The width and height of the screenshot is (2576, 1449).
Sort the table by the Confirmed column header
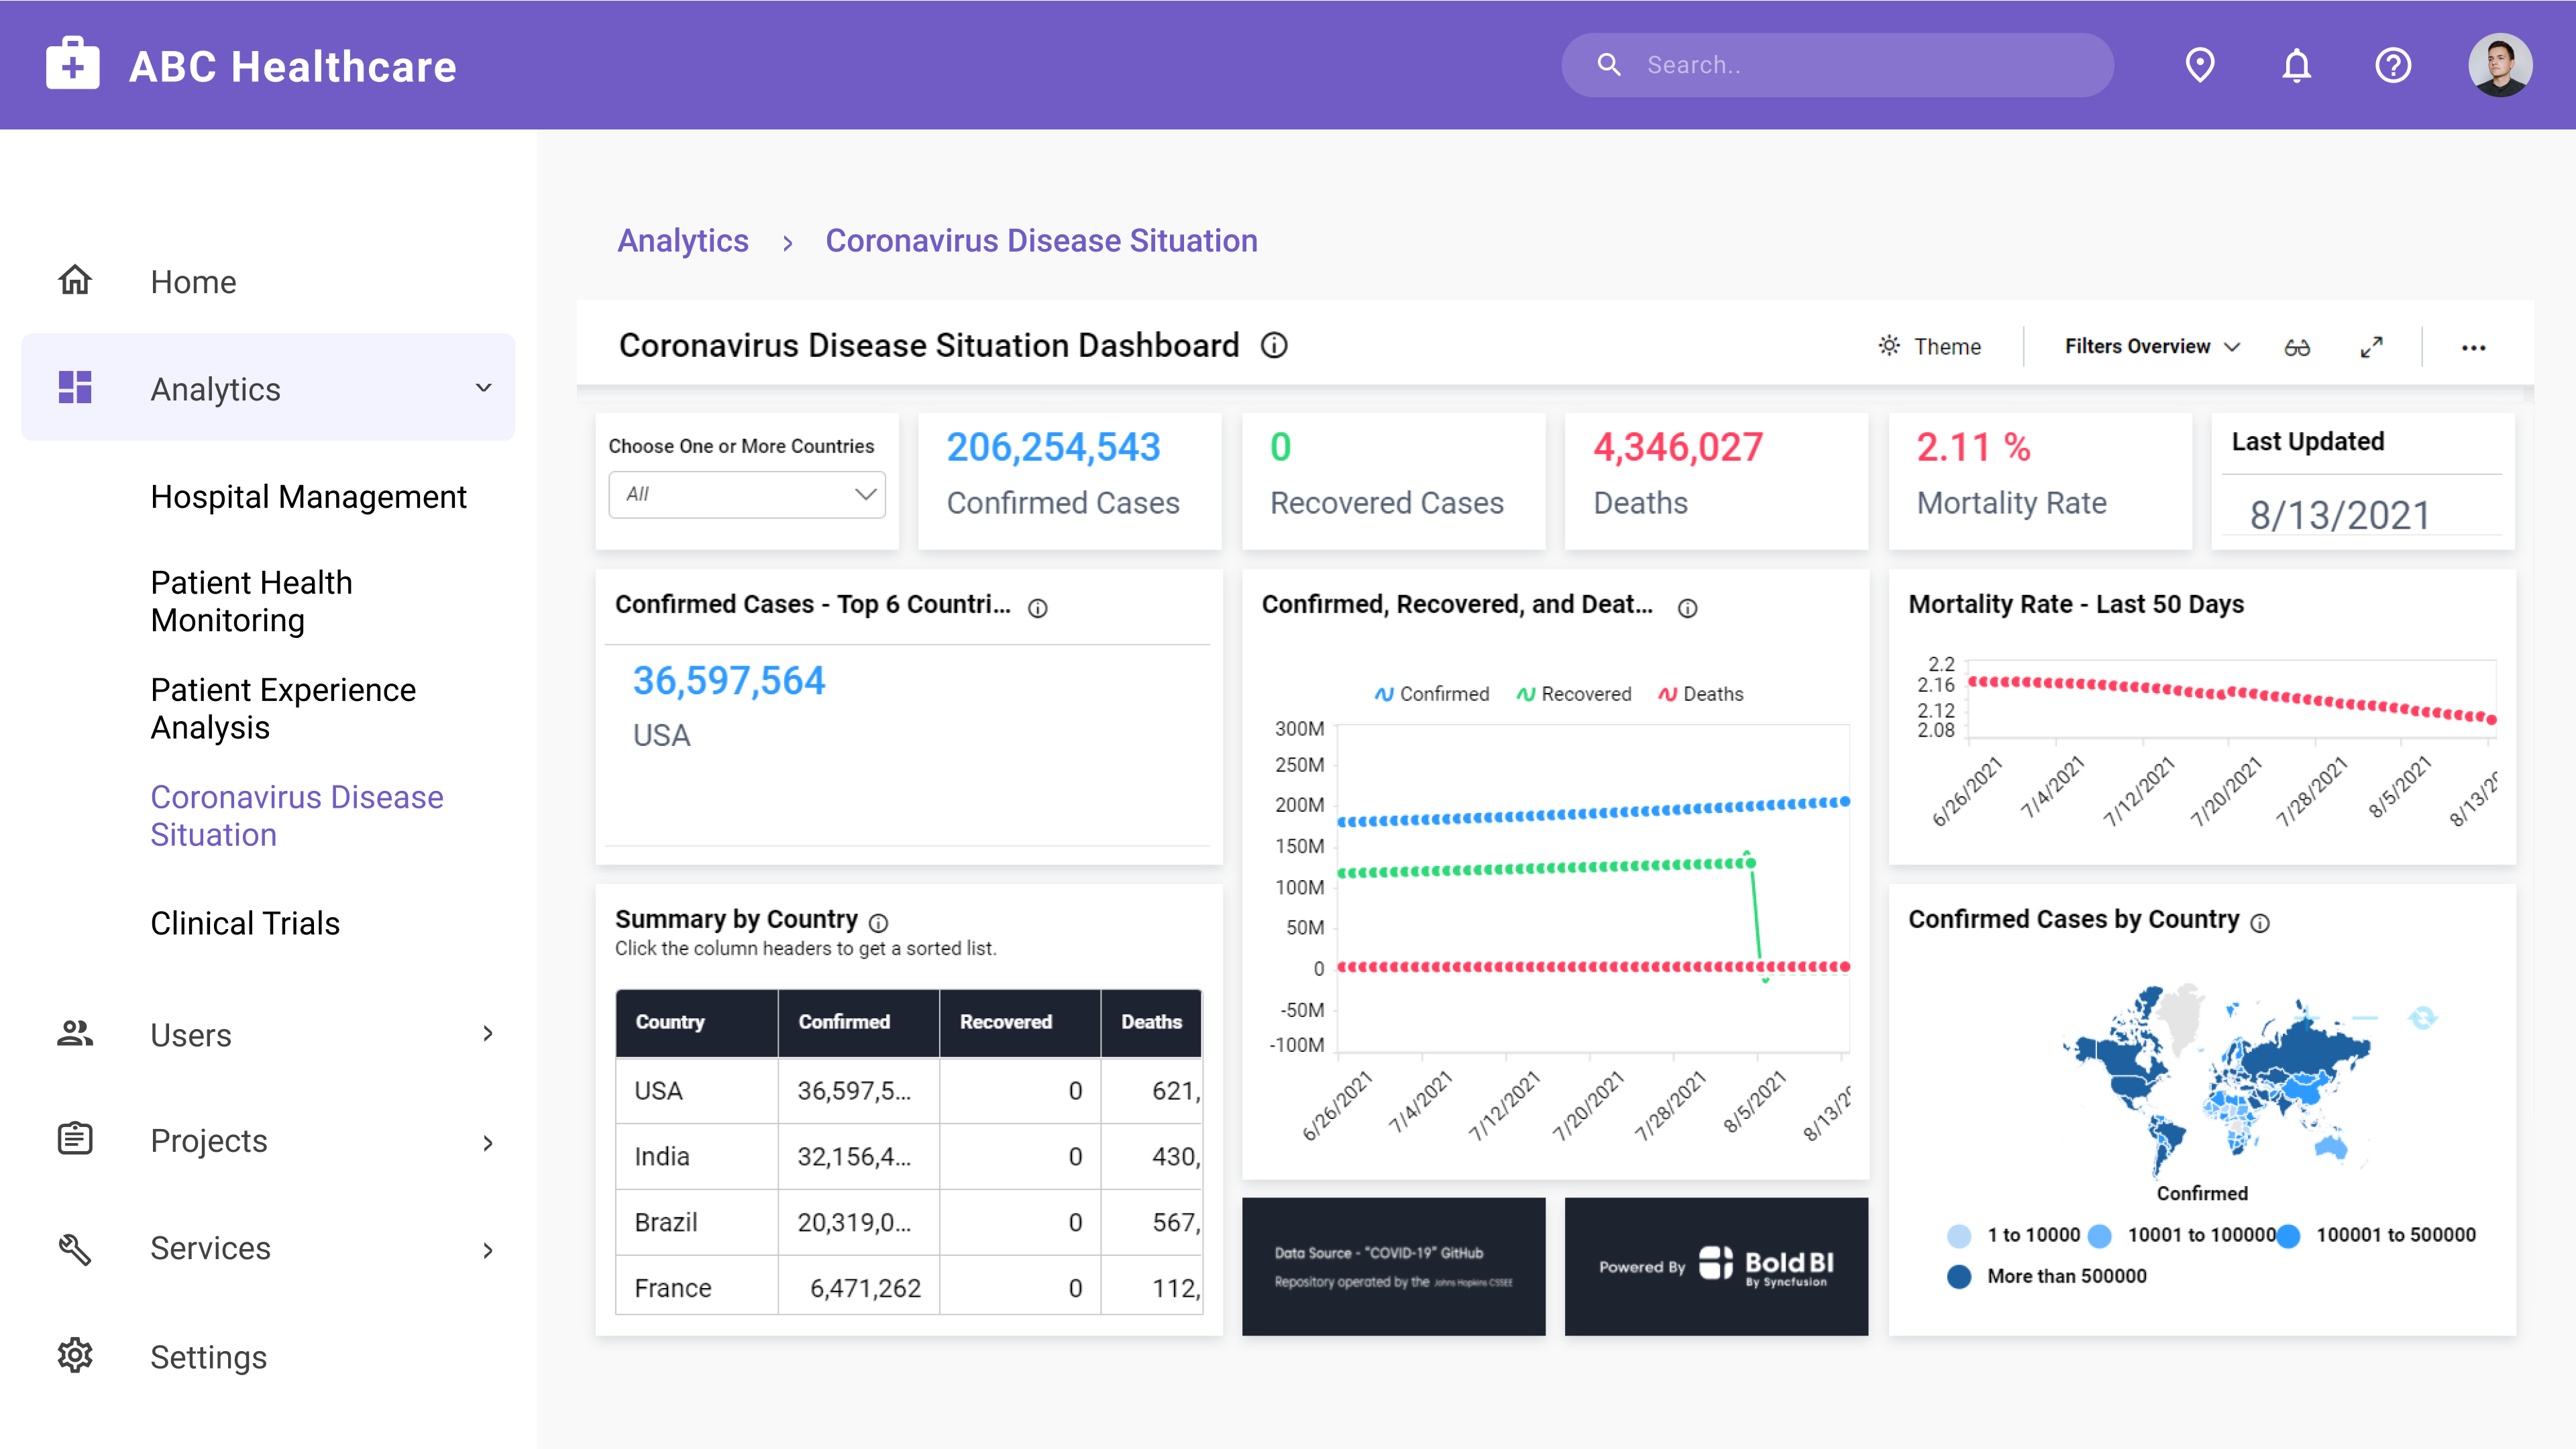coord(845,1022)
